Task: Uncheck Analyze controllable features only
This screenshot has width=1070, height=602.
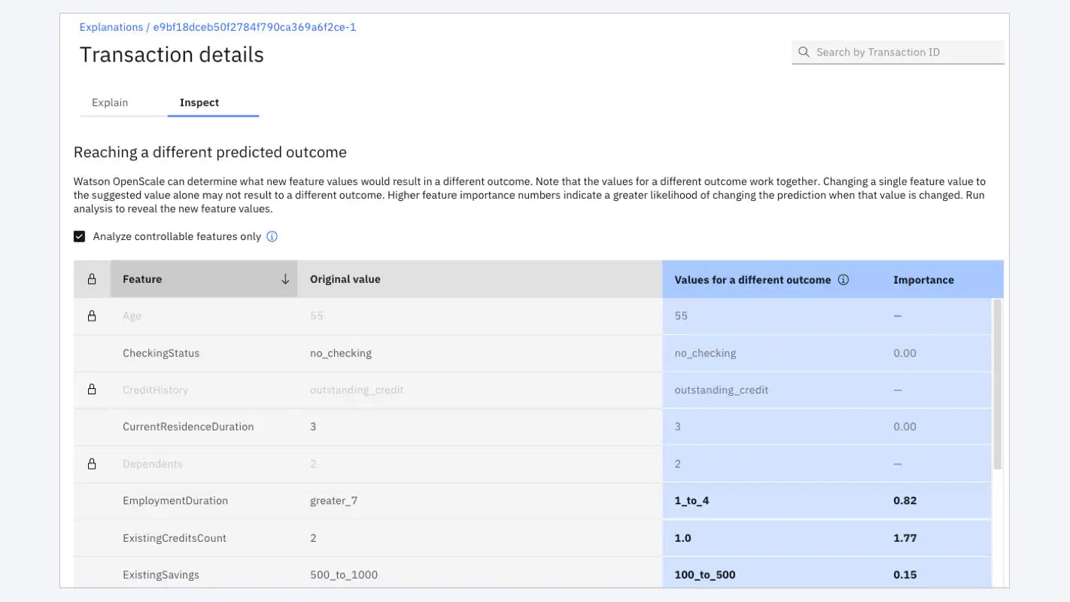Action: click(79, 236)
